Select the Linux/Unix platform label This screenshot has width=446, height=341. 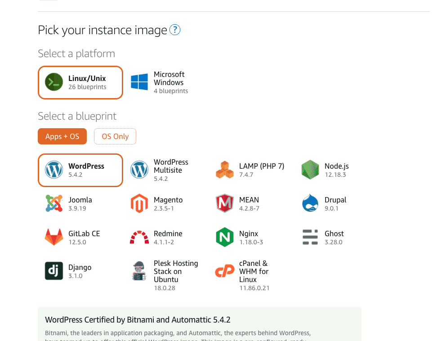tap(87, 78)
